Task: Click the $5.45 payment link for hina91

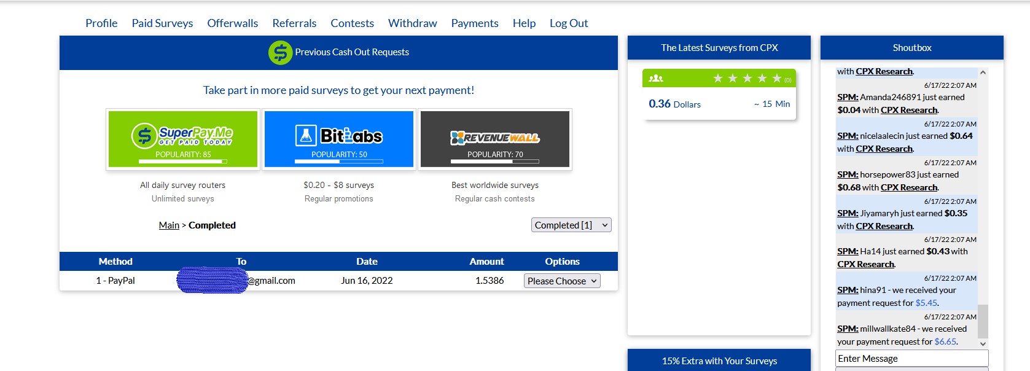Action: pyautogui.click(x=926, y=303)
